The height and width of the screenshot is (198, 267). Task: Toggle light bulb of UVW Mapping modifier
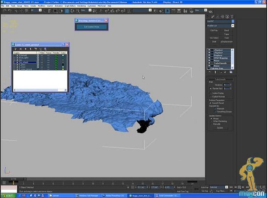209,58
